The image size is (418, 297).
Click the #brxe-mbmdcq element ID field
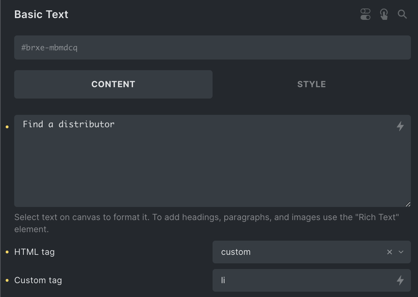click(x=213, y=47)
